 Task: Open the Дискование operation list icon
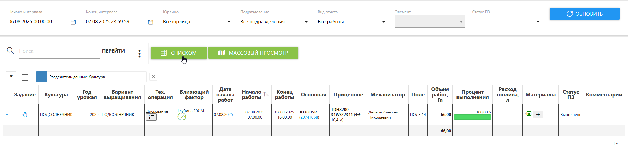click(x=151, y=117)
